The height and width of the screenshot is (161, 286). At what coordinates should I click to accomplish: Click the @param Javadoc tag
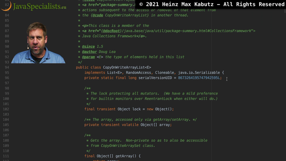[x=88, y=57]
